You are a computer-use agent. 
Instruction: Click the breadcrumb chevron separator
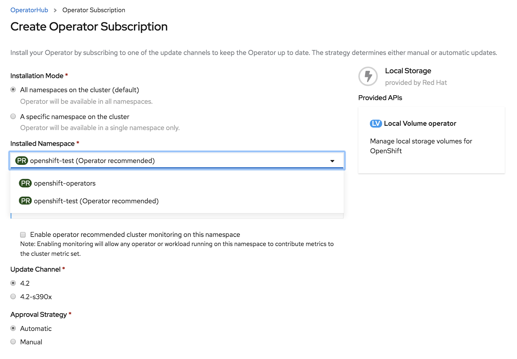(55, 10)
